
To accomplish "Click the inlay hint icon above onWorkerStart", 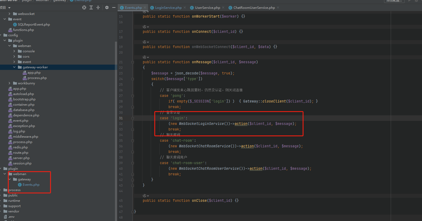I will coord(146,12).
